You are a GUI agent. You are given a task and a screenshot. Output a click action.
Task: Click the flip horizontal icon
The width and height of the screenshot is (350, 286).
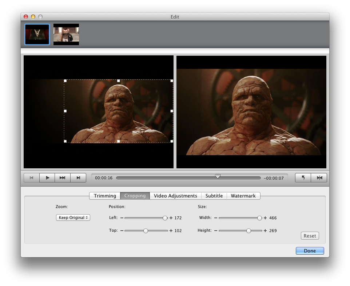pos(319,178)
